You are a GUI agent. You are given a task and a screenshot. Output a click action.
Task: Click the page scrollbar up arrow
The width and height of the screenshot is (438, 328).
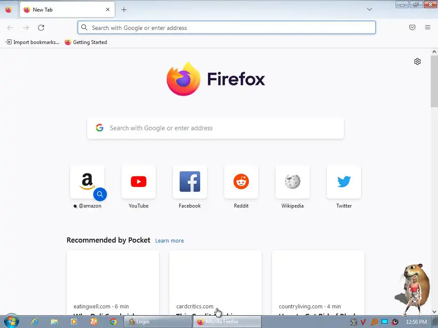pyautogui.click(x=434, y=52)
